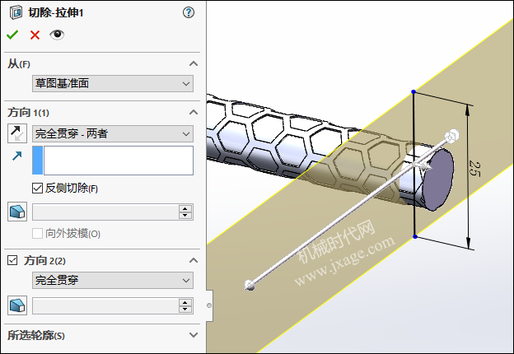
Task: Open the 完全贯穿-两者 end condition dropdown
Action: [x=113, y=133]
